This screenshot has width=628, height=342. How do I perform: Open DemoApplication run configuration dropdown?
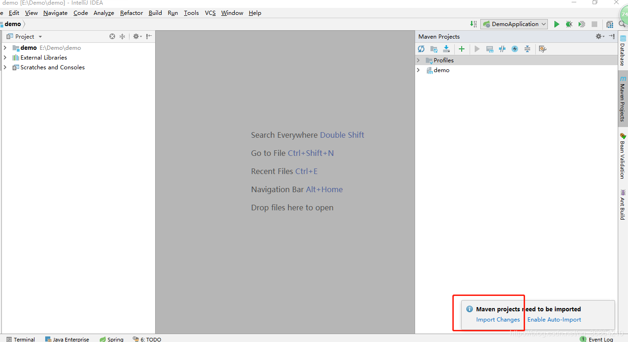(514, 24)
